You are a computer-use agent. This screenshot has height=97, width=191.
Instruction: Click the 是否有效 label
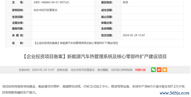(107, 2)
